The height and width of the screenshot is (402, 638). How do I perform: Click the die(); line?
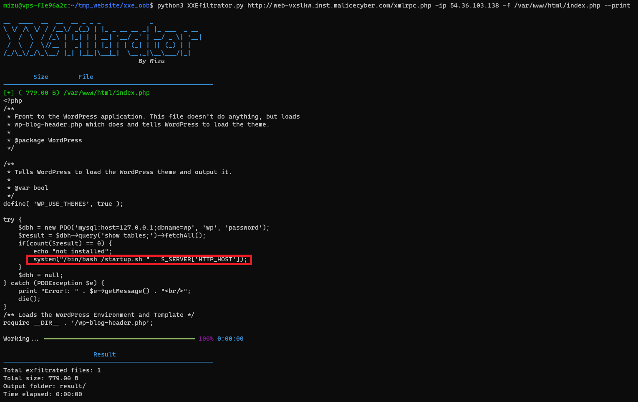point(30,299)
